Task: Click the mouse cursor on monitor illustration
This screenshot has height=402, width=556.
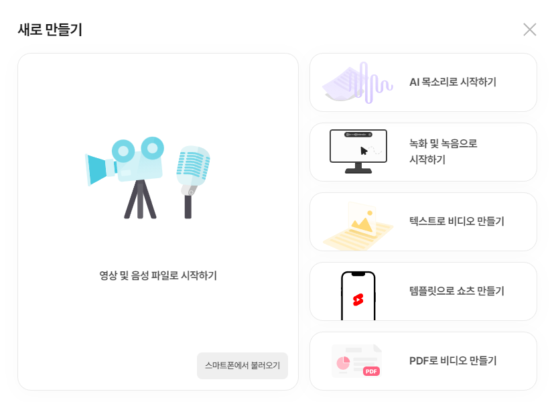Action: [x=364, y=151]
